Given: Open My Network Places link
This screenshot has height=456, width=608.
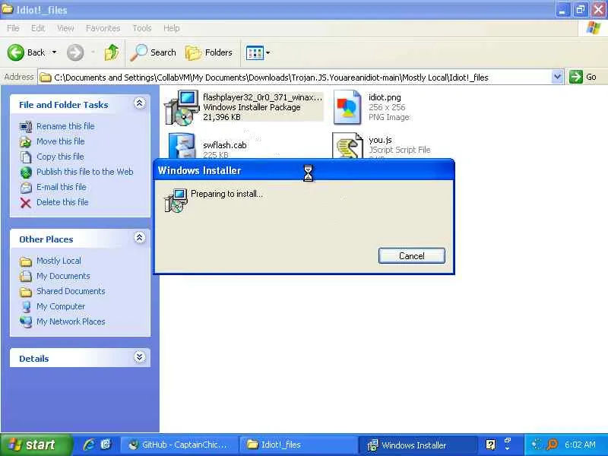Looking at the screenshot, I should pyautogui.click(x=71, y=321).
